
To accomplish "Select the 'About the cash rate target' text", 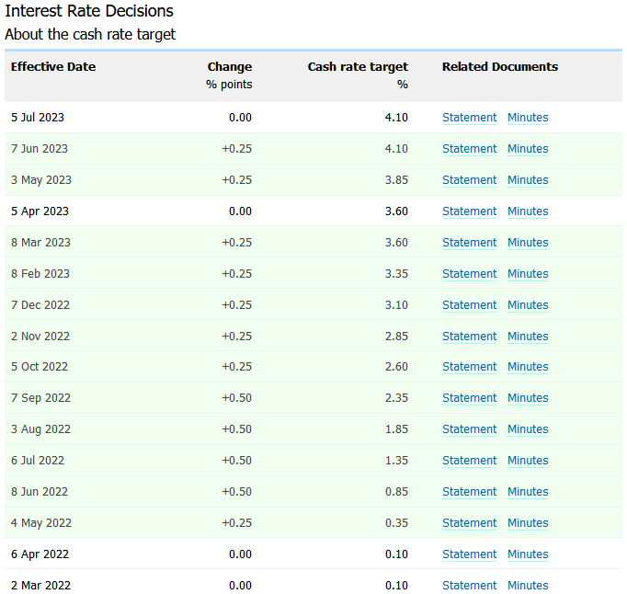I will [90, 34].
